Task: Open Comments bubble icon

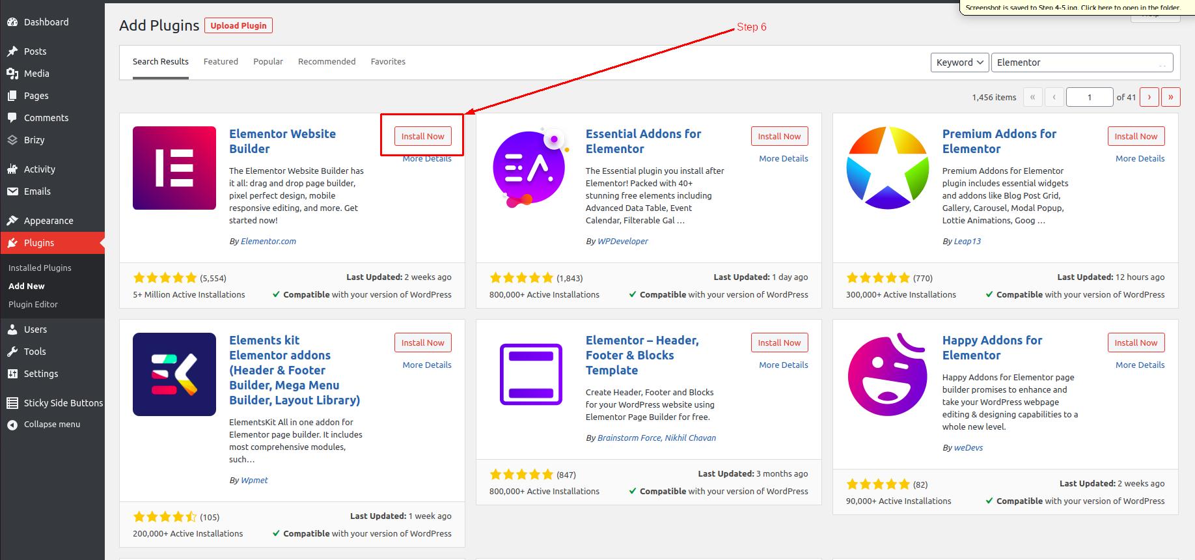Action: click(x=12, y=118)
